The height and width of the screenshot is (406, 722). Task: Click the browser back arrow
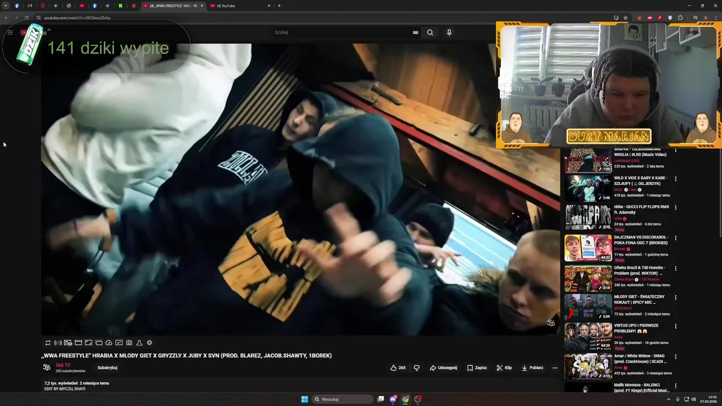[6, 17]
